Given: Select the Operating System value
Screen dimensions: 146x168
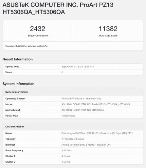Looking at the screenshot, I should (x=81, y=99).
